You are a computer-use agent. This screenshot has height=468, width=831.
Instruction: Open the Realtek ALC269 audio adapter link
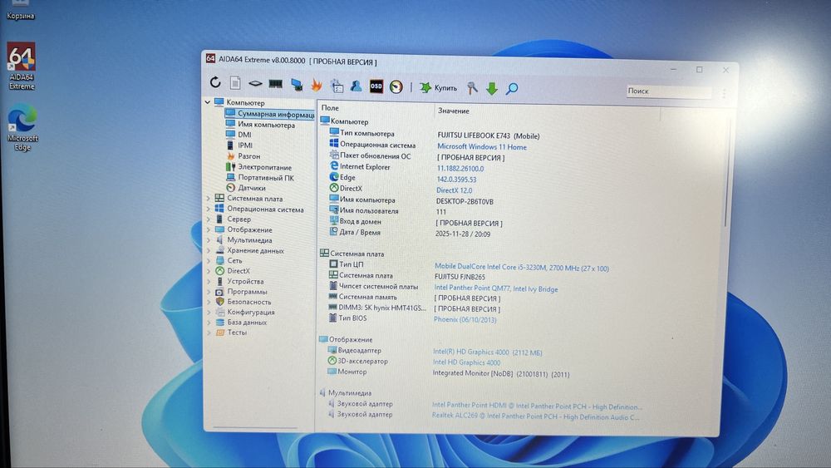click(x=535, y=416)
